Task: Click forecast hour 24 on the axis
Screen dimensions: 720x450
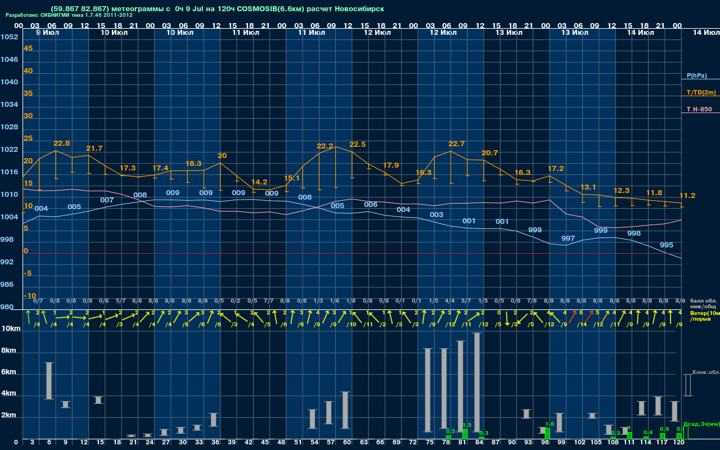Action: (150, 443)
